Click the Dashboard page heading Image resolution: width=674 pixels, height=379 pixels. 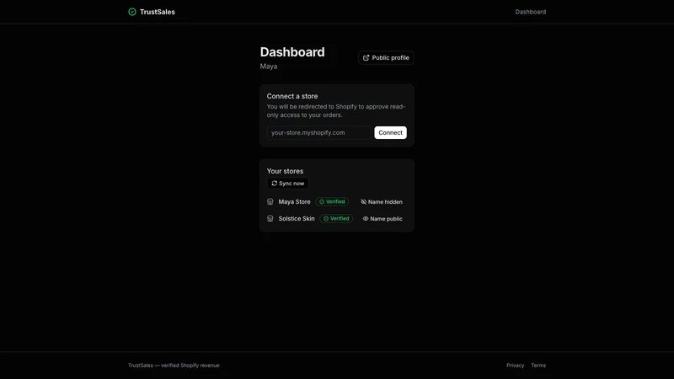pyautogui.click(x=292, y=52)
